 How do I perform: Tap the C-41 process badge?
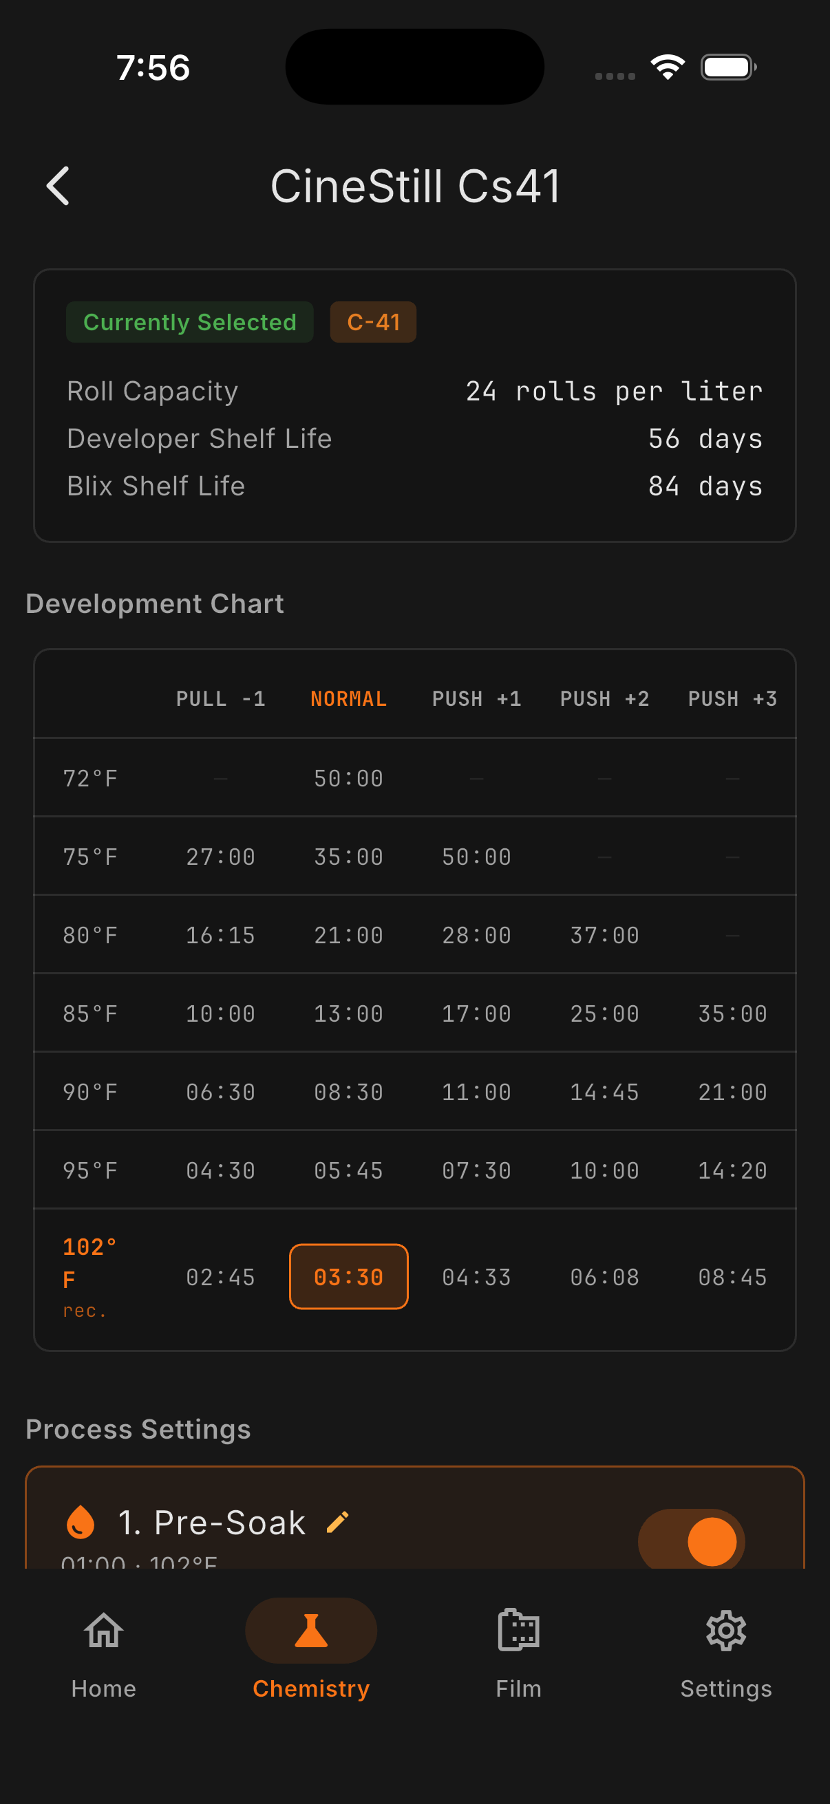tap(373, 322)
